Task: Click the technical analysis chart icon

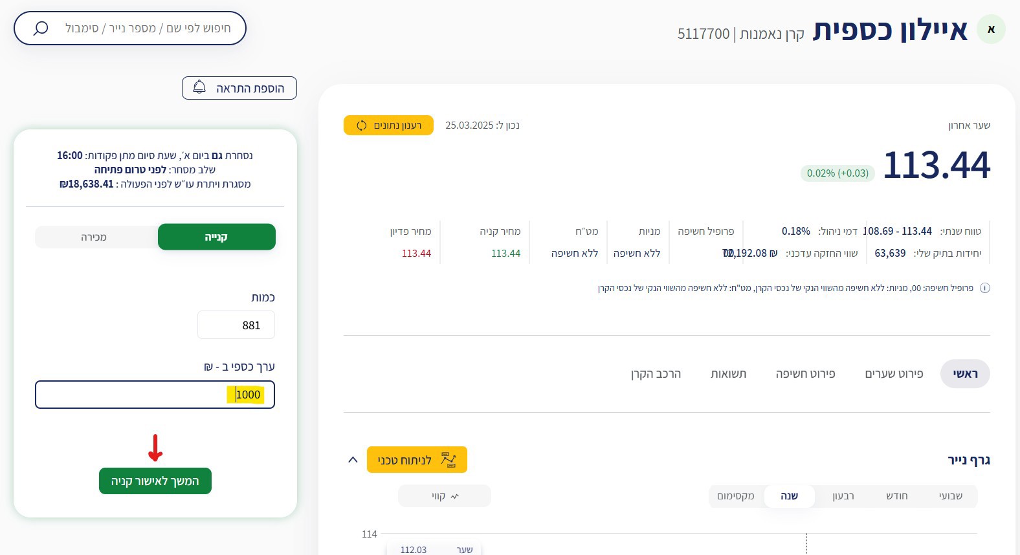Action: [449, 460]
